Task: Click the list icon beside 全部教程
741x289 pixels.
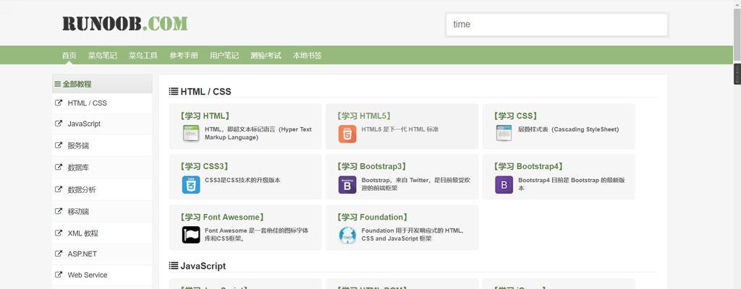Action: 58,84
